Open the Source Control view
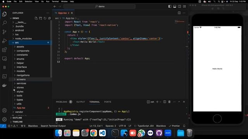 [x=4, y=32]
